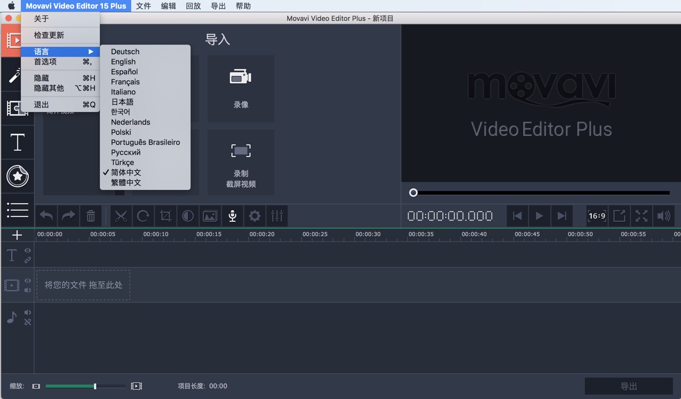Viewport: 681px width, 399px height.
Task: Open the Stickers panel
Action: [18, 177]
